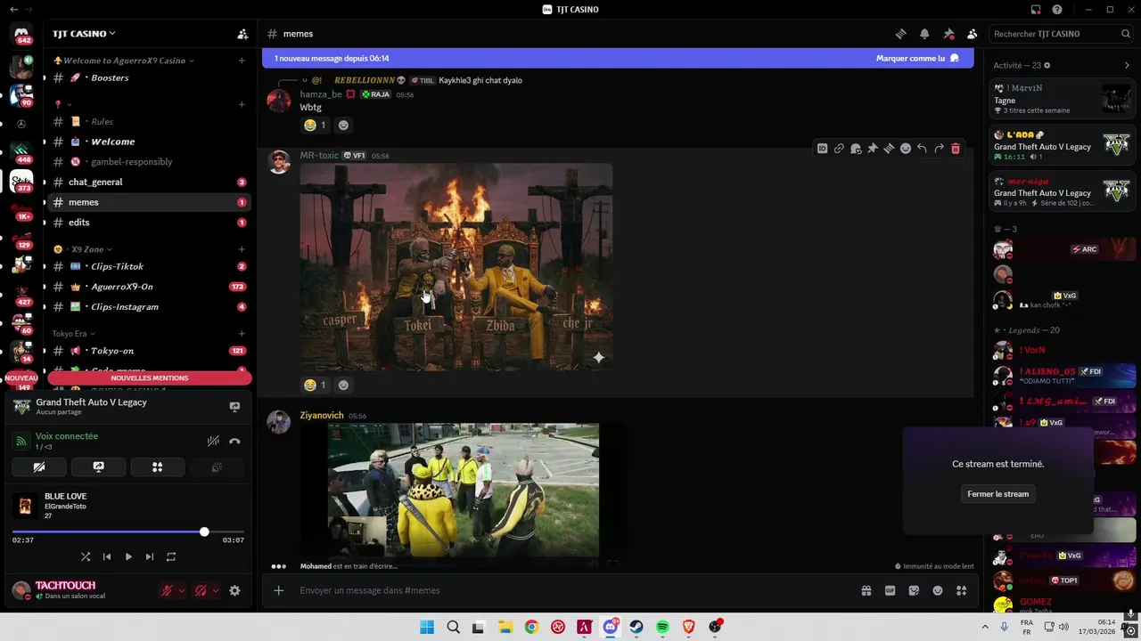This screenshot has width=1141, height=641.
Task: Toggle noise suppression in voice panel
Action: tap(213, 441)
